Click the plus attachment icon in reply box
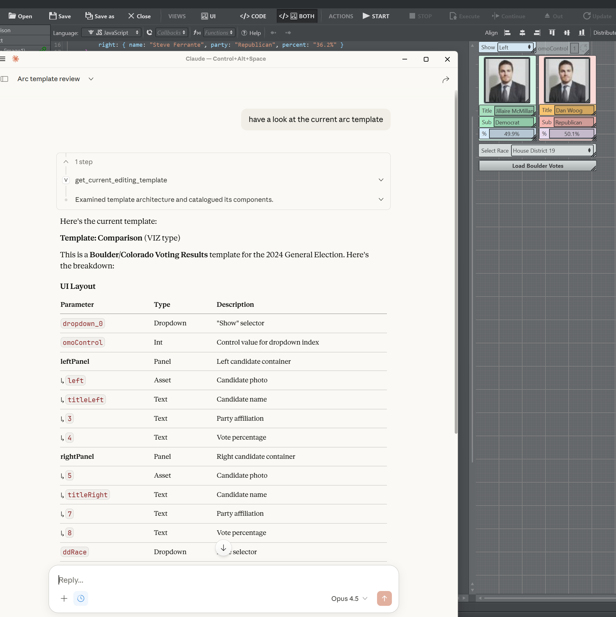Screen dimensions: 616x617 [64, 598]
